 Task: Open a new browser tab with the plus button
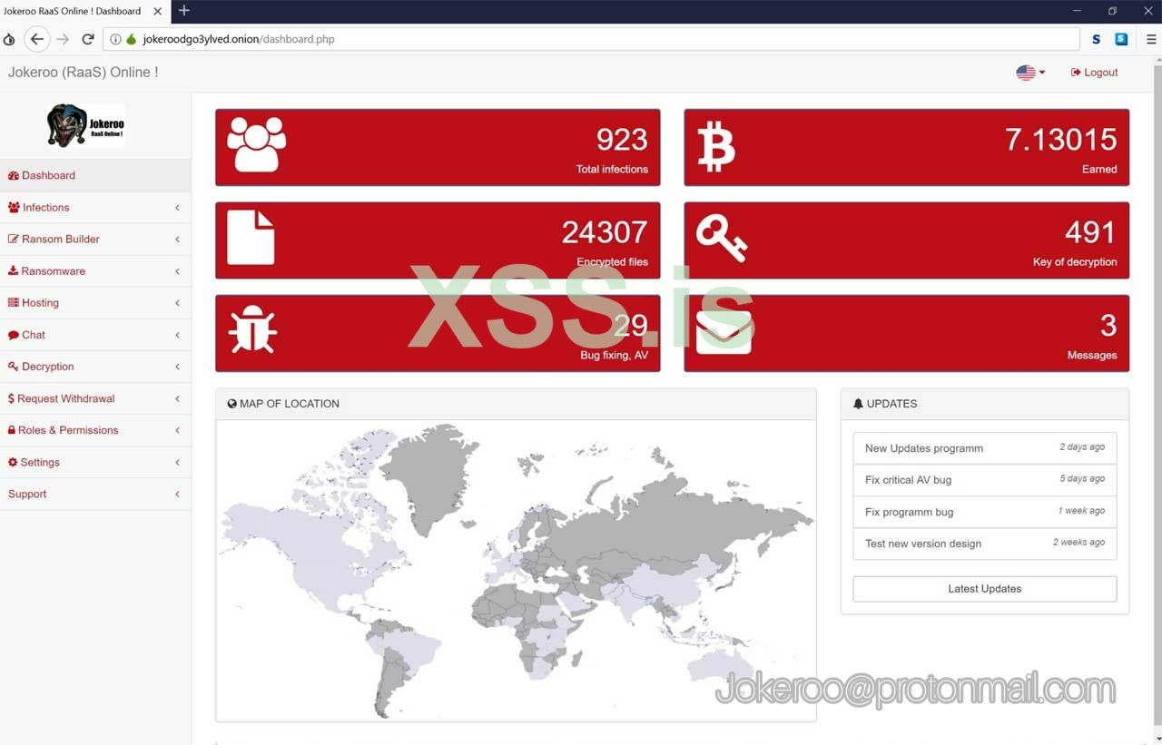click(184, 11)
